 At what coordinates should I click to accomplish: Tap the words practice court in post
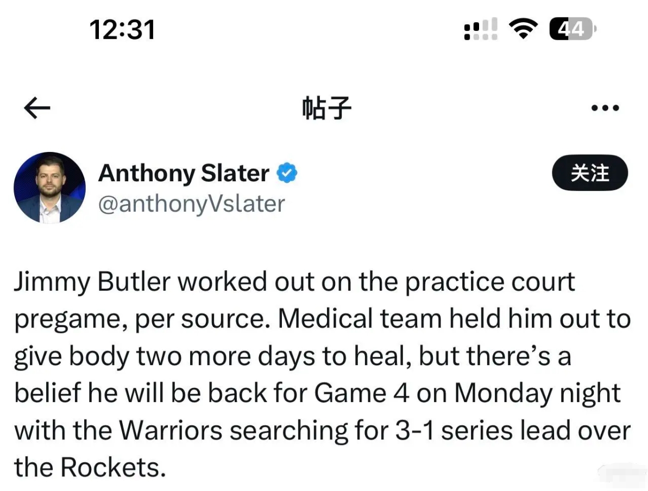[490, 283]
